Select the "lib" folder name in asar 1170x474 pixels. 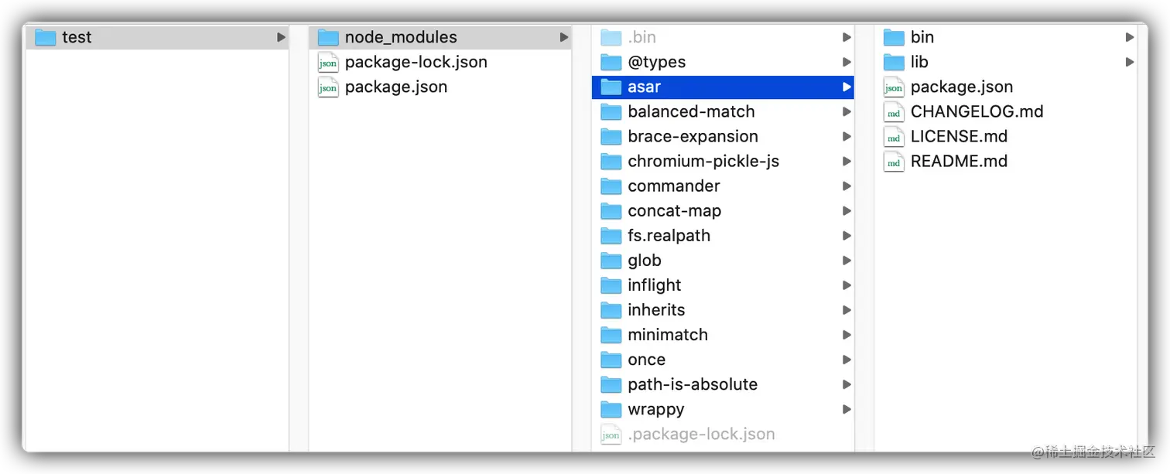click(x=919, y=62)
